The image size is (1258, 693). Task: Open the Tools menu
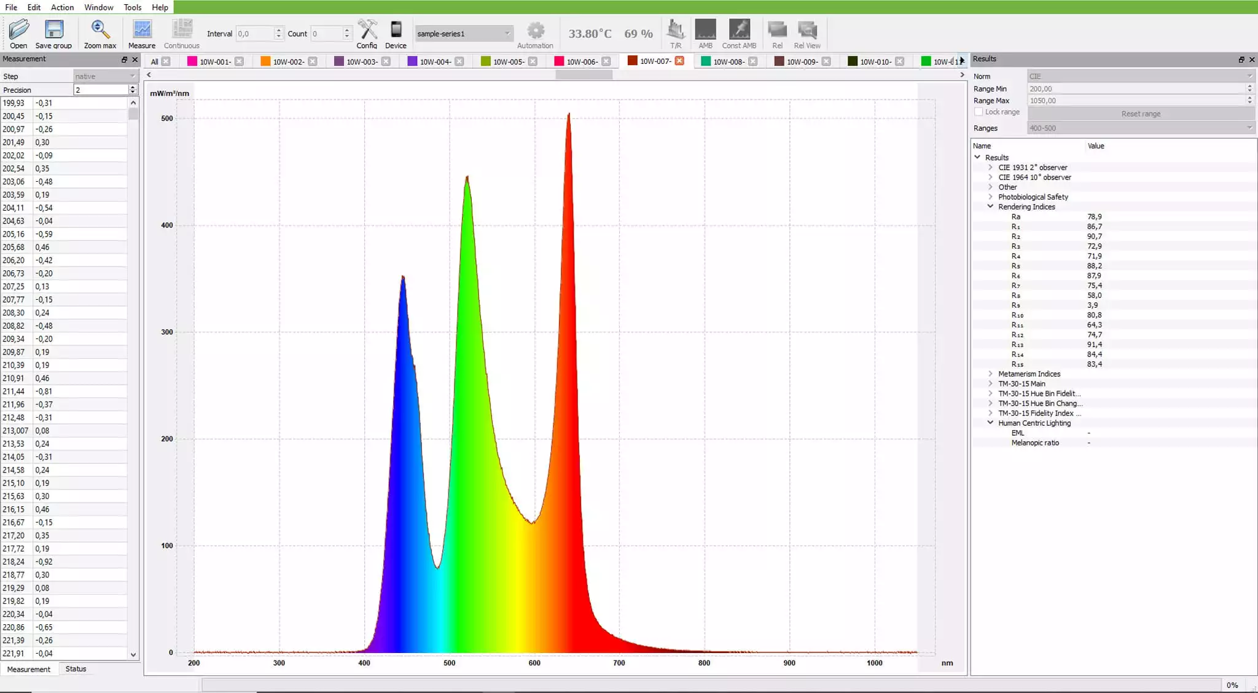click(132, 7)
